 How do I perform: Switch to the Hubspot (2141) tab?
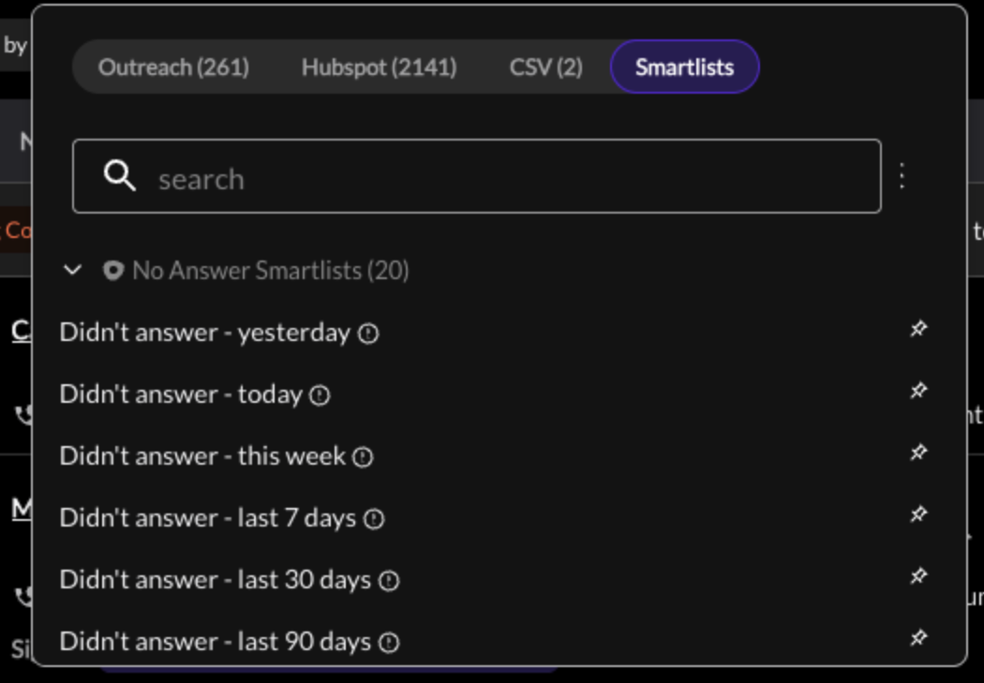click(x=379, y=67)
